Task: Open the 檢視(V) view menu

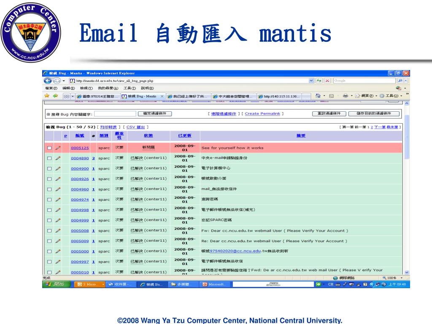Action: 86,88
